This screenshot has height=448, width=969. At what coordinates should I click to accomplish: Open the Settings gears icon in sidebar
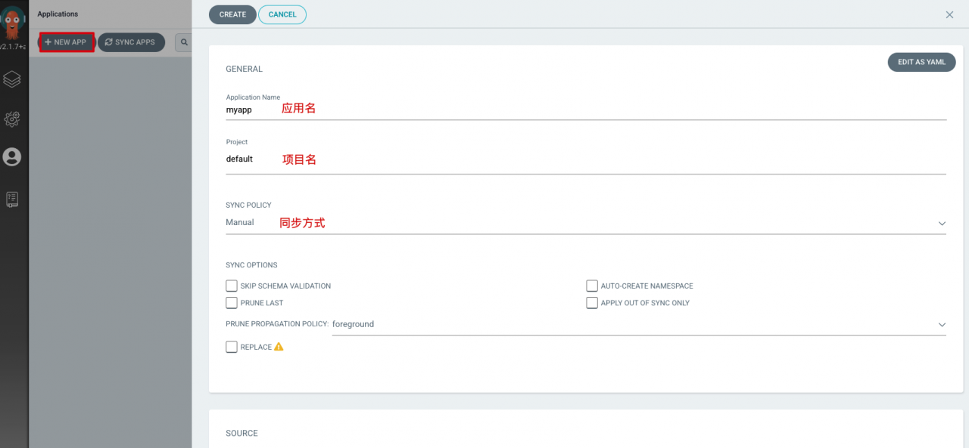point(12,119)
